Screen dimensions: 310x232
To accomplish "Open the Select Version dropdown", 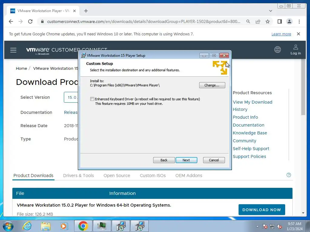I will tap(71, 97).
